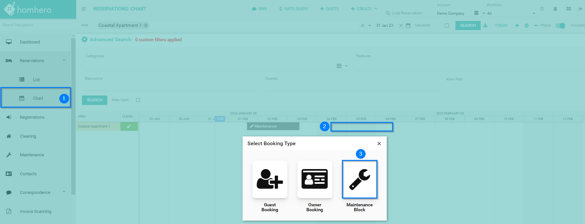Open Chart in the Reservations menu
This screenshot has width=585, height=224.
tap(38, 98)
